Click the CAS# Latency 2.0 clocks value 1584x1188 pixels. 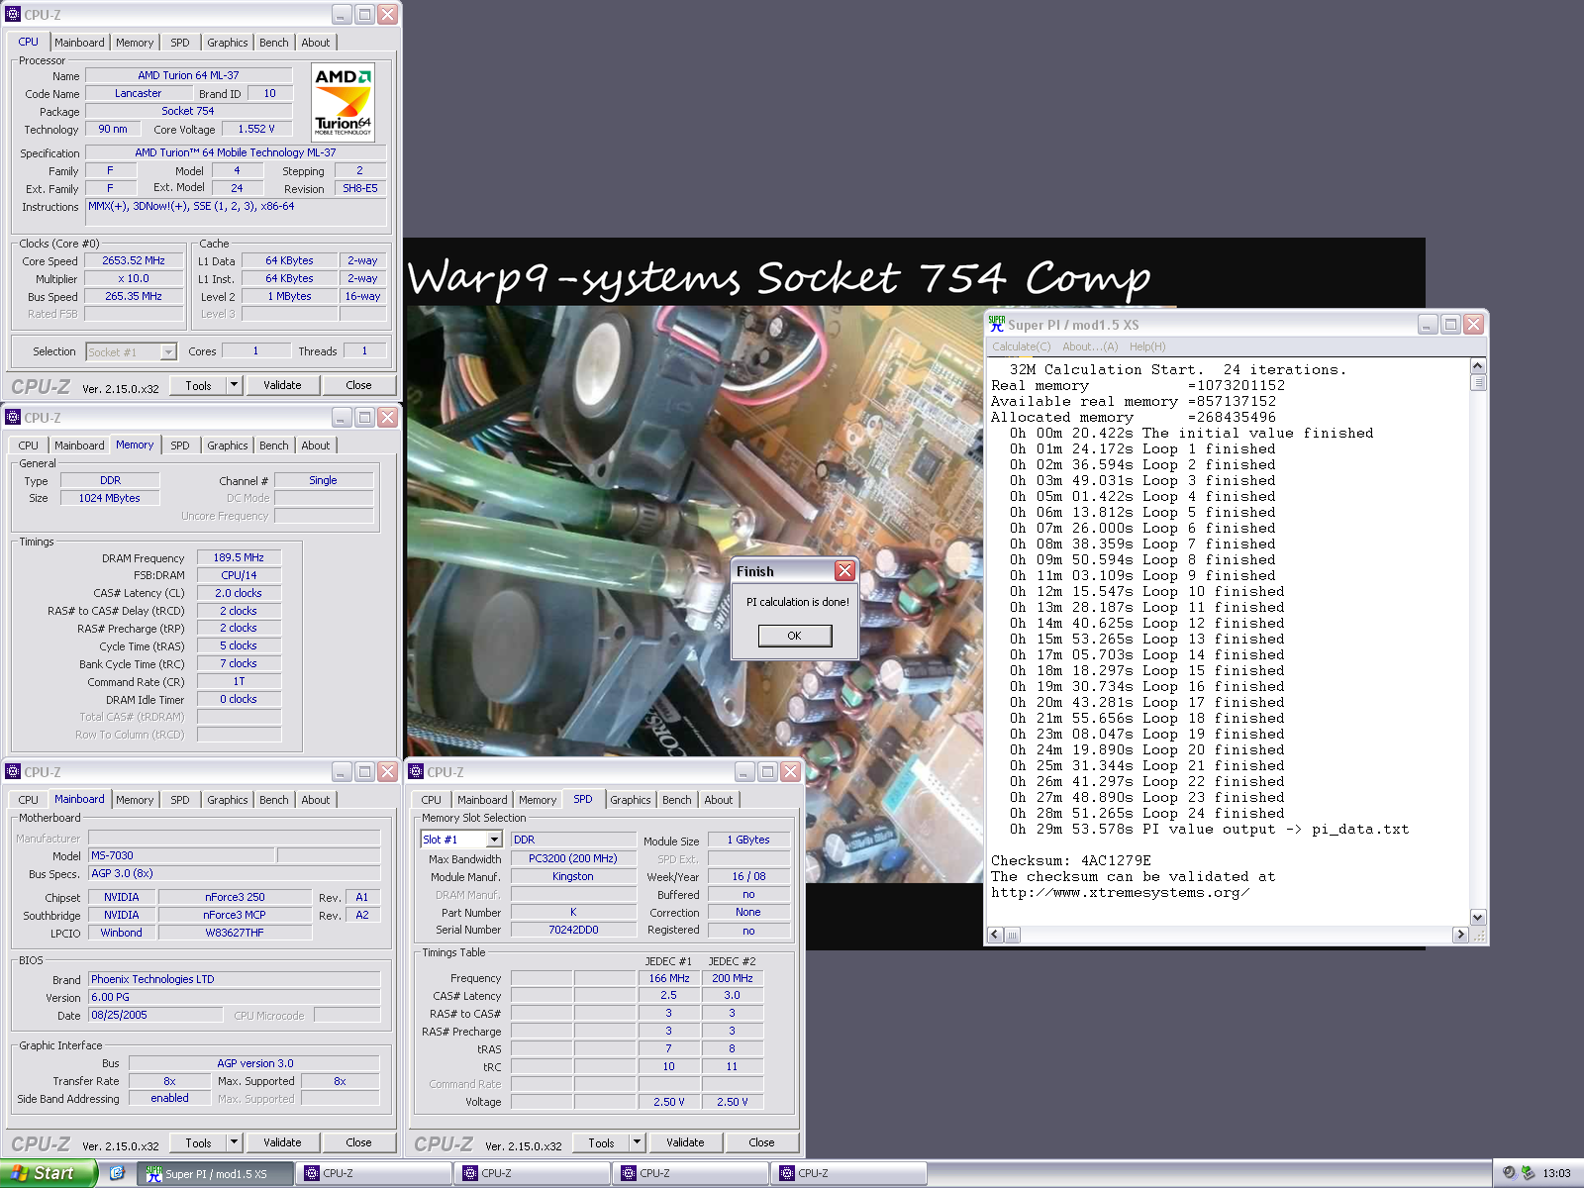point(239,593)
